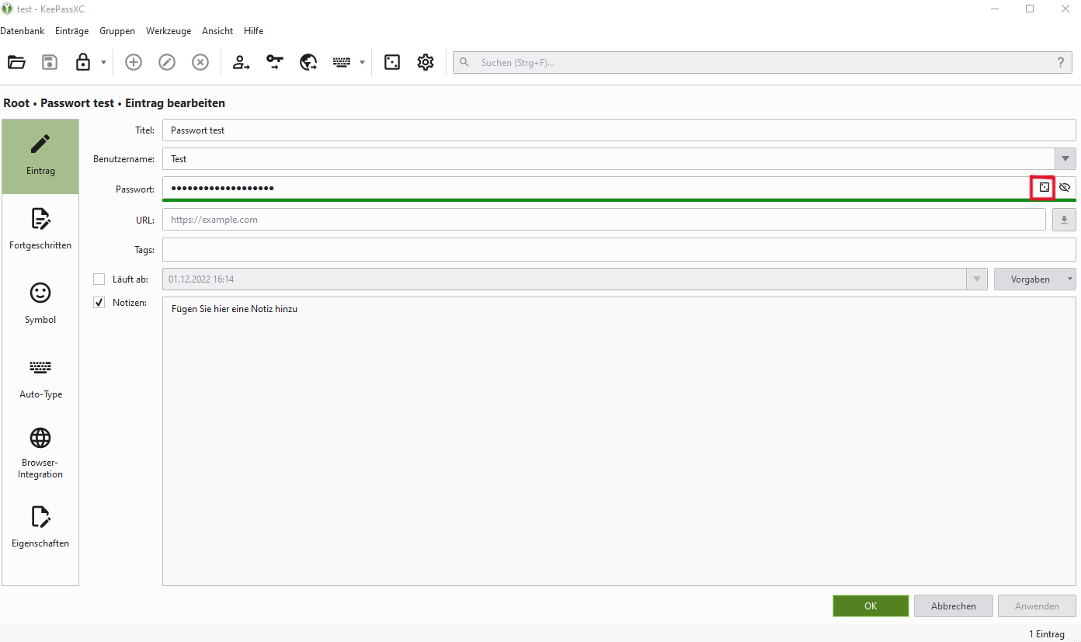1081x642 pixels.
Task: Click the download favicon button beside URL
Action: click(x=1064, y=220)
